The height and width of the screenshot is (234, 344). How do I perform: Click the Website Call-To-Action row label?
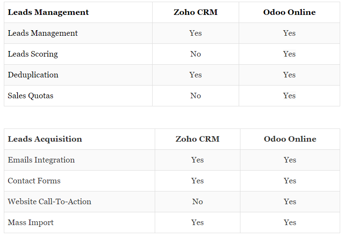[49, 202]
